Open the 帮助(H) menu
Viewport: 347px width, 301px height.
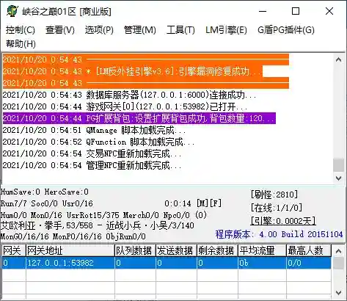click(21, 44)
